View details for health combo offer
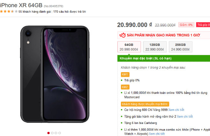Viewport: 210px width, 136px height. [x=157, y=134]
